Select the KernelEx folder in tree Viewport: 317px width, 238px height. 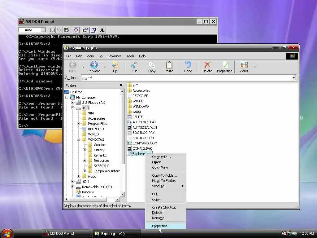point(100,155)
